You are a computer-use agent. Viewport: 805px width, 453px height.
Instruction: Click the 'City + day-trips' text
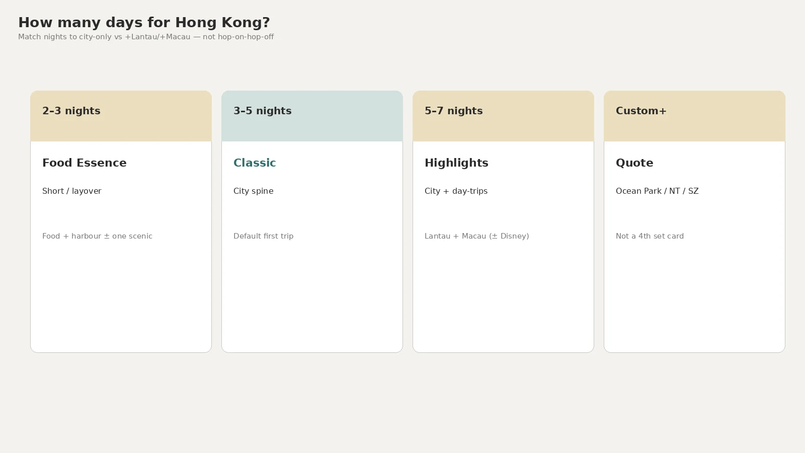456,191
